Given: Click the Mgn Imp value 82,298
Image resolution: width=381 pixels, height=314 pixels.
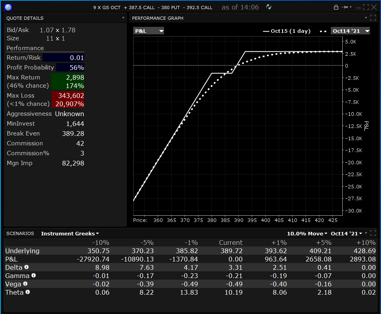Looking at the screenshot, I should pyautogui.click(x=73, y=163).
